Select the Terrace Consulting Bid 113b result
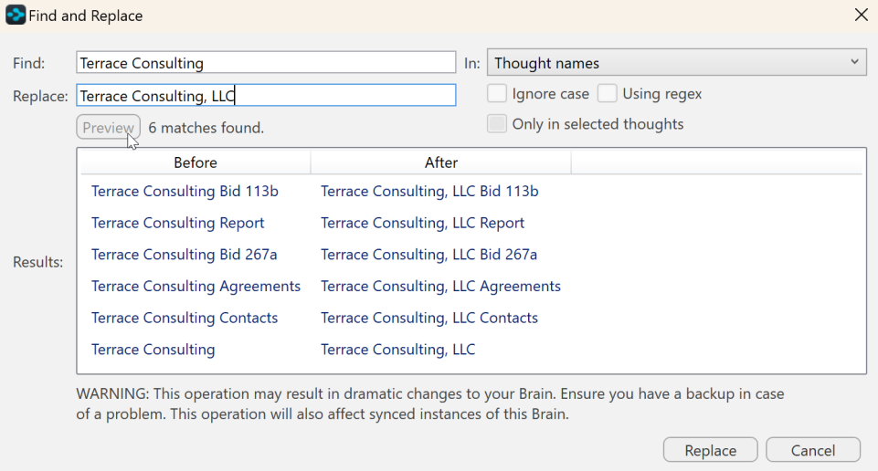This screenshot has width=878, height=471. tap(185, 192)
